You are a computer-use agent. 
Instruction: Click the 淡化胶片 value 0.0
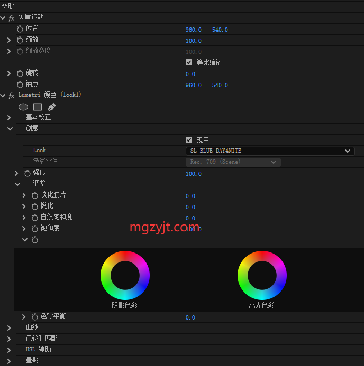point(190,196)
